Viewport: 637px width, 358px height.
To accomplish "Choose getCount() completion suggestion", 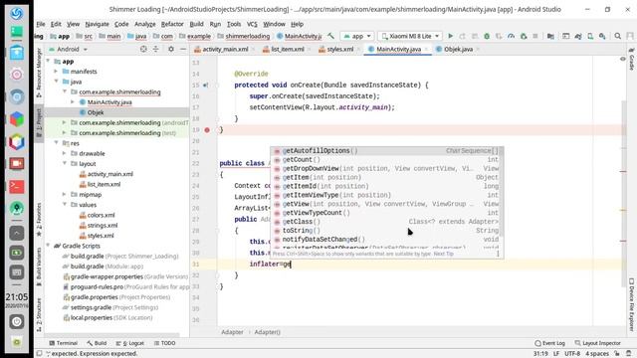I will point(386,159).
